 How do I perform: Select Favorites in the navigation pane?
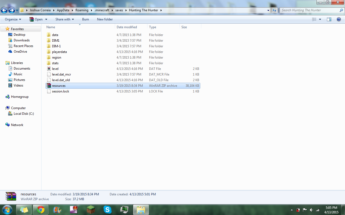click(x=17, y=29)
